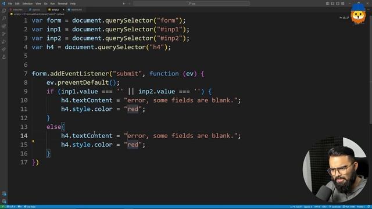Click the anchor icon in the activity bar
Viewport: 372px width, 209px height.
point(4,57)
